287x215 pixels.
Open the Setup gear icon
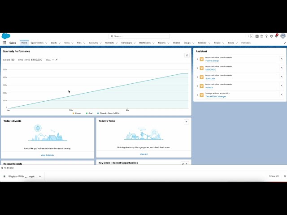271,36
